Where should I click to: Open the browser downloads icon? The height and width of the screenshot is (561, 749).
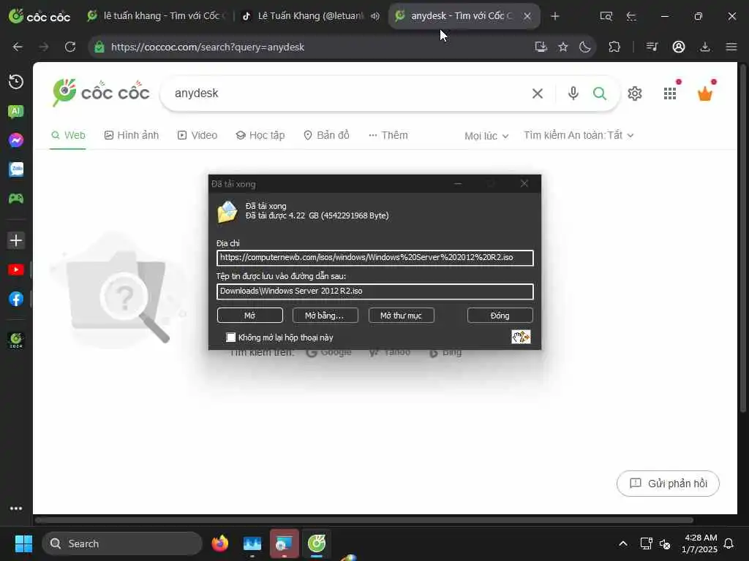point(705,47)
